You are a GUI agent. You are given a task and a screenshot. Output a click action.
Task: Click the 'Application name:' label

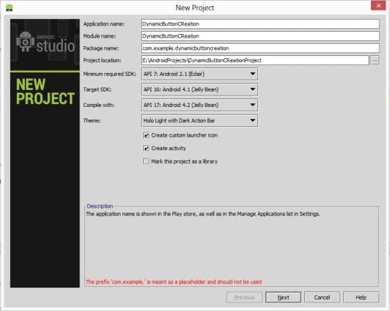tap(104, 24)
